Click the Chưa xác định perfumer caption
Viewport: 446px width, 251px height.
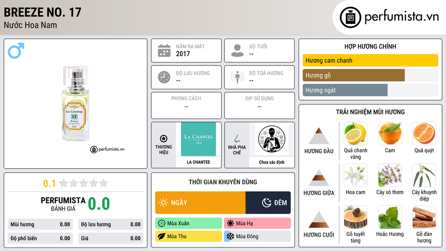[272, 162]
